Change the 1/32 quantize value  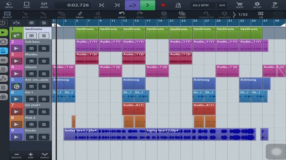click(243, 14)
